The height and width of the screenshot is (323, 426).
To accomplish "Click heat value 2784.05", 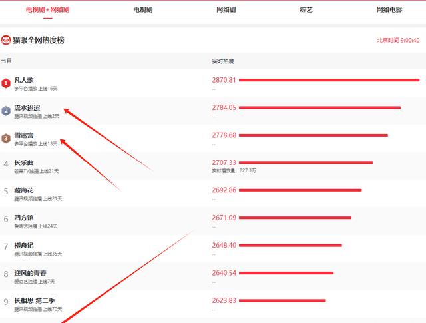I will [224, 107].
